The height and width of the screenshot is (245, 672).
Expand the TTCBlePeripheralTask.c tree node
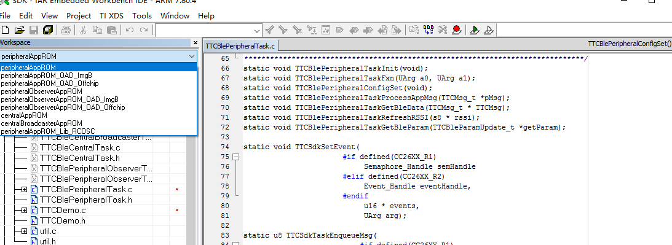click(x=24, y=189)
